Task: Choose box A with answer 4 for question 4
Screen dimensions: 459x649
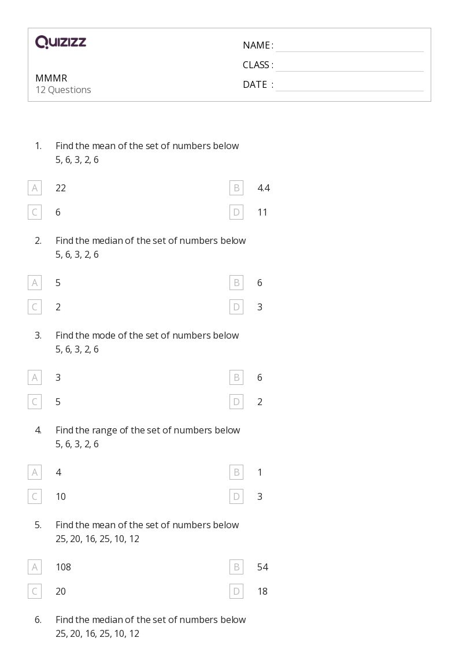Action: click(35, 472)
